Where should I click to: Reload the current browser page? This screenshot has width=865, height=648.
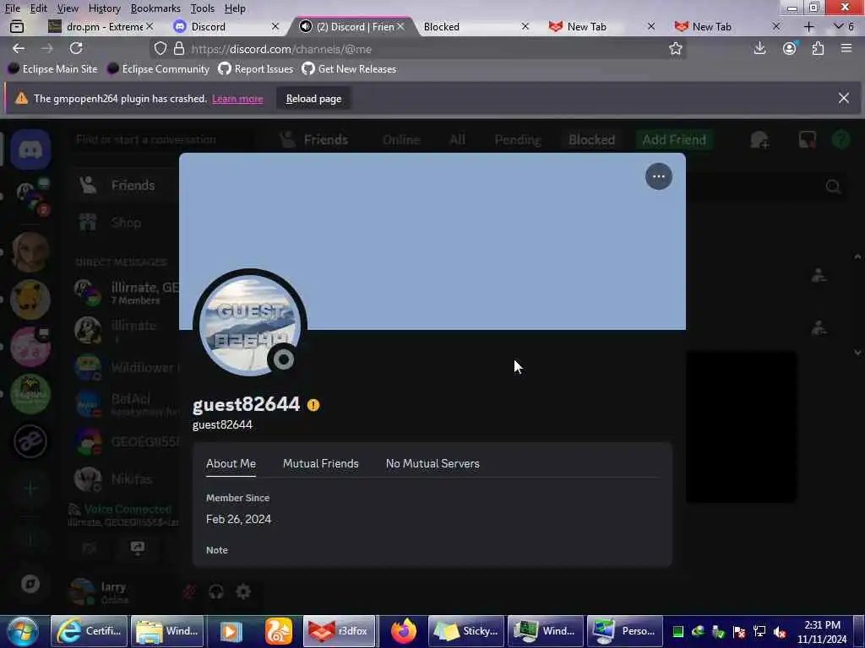coord(76,48)
